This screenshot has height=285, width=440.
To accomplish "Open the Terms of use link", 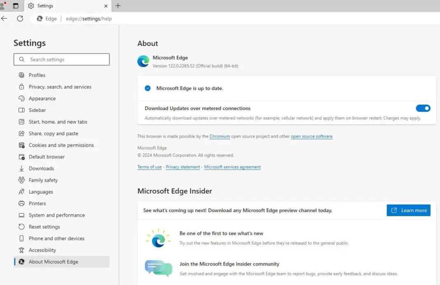I will point(149,167).
